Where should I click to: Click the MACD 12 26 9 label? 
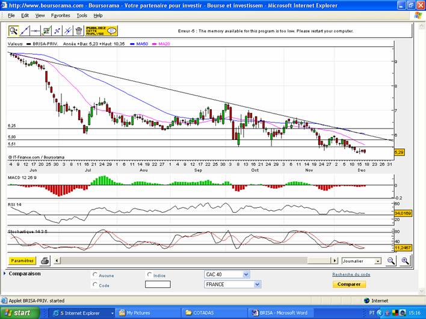(22, 177)
